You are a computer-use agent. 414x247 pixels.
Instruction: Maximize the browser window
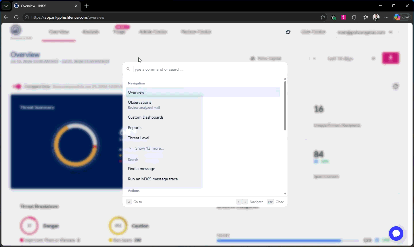point(394,6)
